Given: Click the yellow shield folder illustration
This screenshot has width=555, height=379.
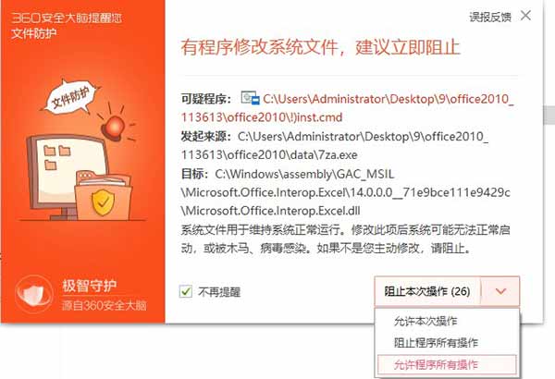Looking at the screenshot, I should point(103,196).
